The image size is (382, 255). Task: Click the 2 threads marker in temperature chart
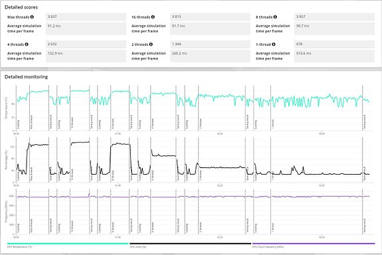coord(201,124)
